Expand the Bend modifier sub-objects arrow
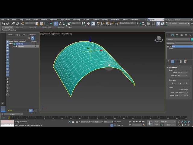The image size is (193, 145). coord(170,46)
